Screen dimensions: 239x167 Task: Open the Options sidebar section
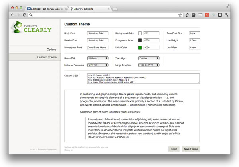(35, 50)
